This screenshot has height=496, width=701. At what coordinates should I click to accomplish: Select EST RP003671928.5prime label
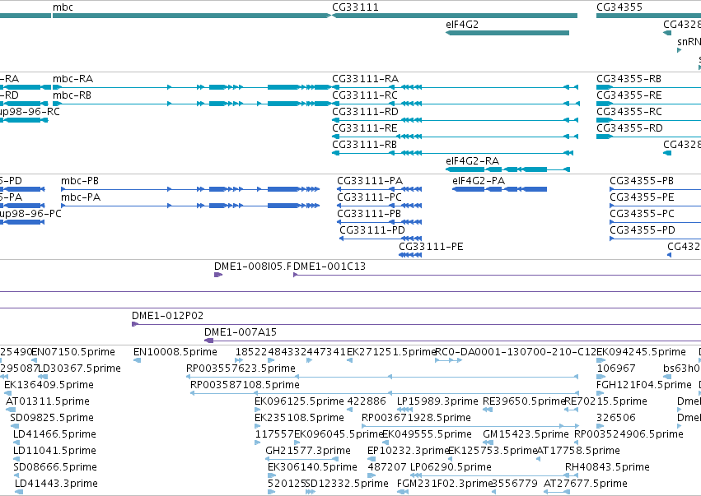pos(416,419)
